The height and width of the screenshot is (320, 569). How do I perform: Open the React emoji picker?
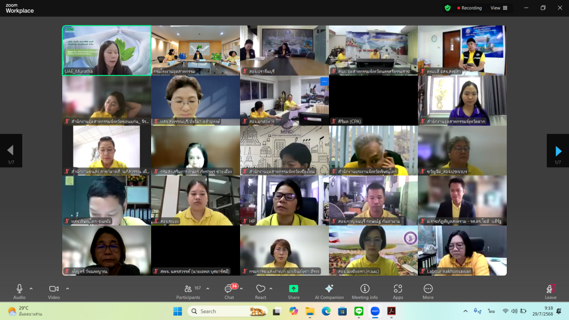click(x=261, y=291)
